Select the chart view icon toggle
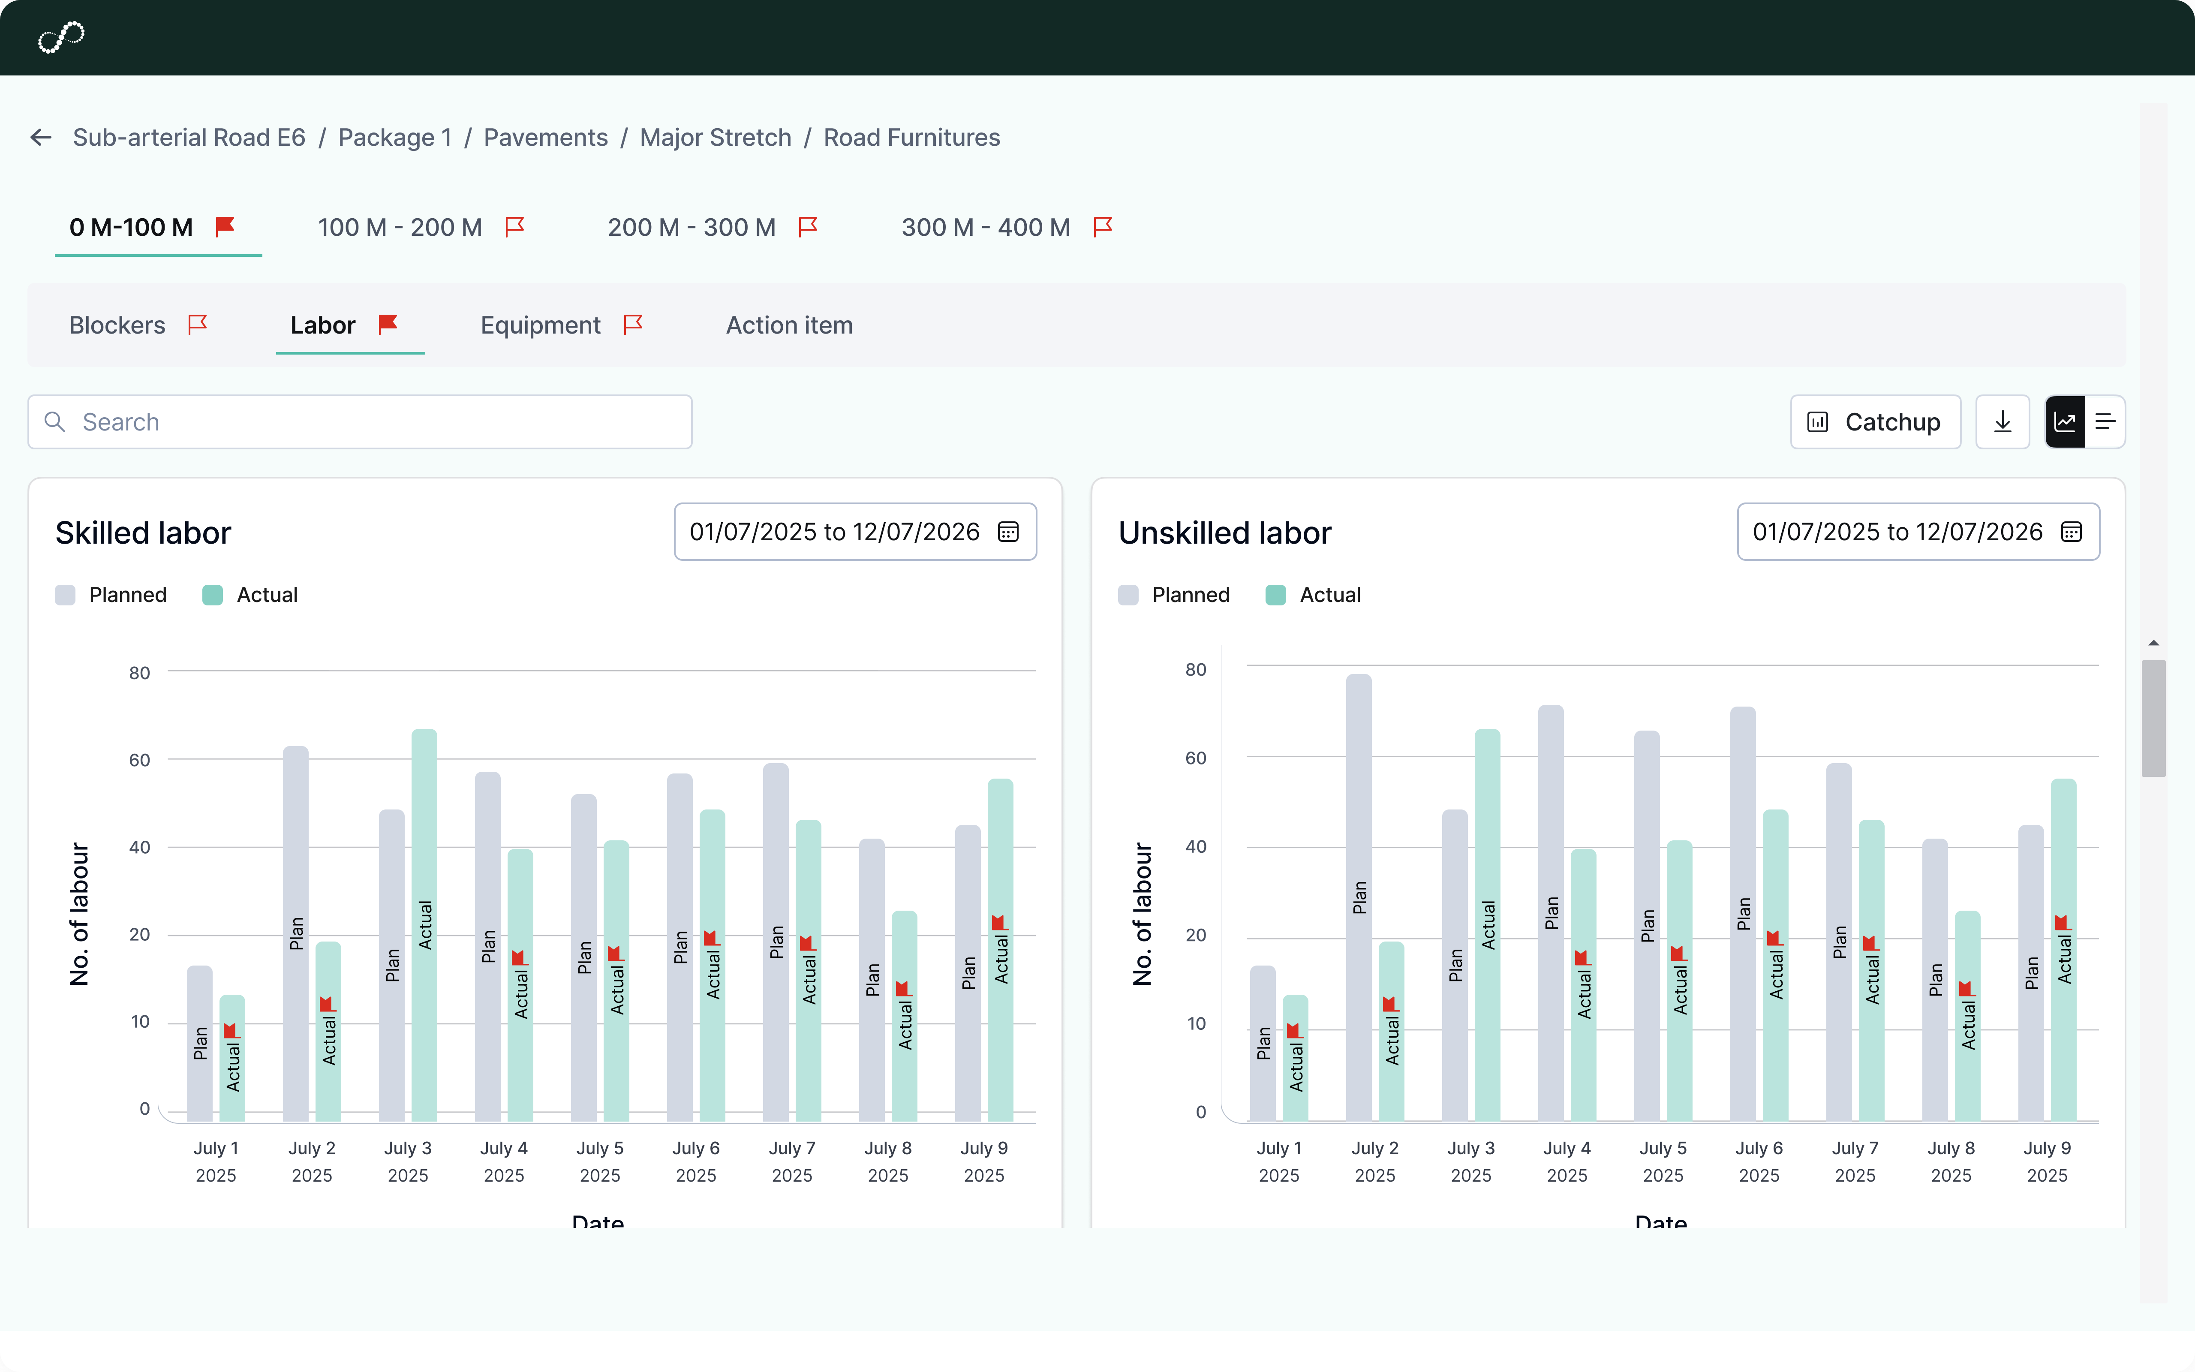 coord(2065,421)
